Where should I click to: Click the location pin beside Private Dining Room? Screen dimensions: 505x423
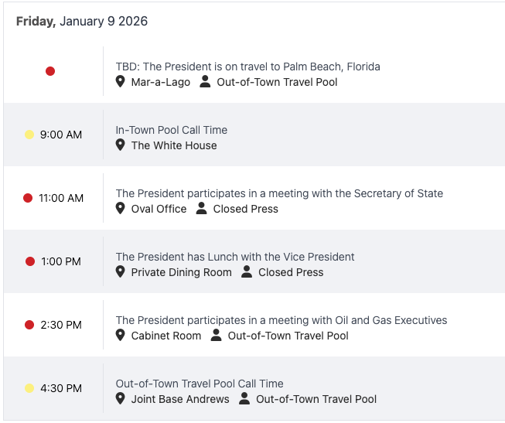pyautogui.click(x=121, y=272)
